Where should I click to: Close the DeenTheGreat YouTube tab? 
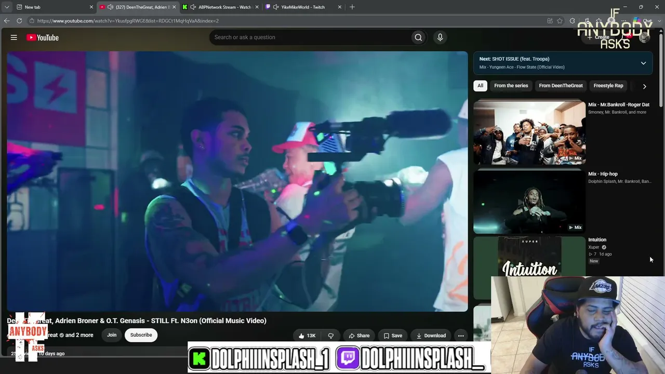pyautogui.click(x=174, y=7)
